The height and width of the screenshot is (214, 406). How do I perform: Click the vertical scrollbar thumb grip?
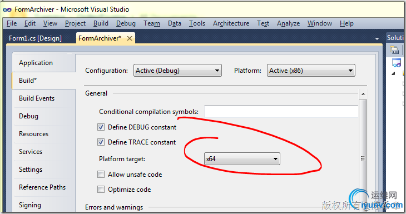363,158
